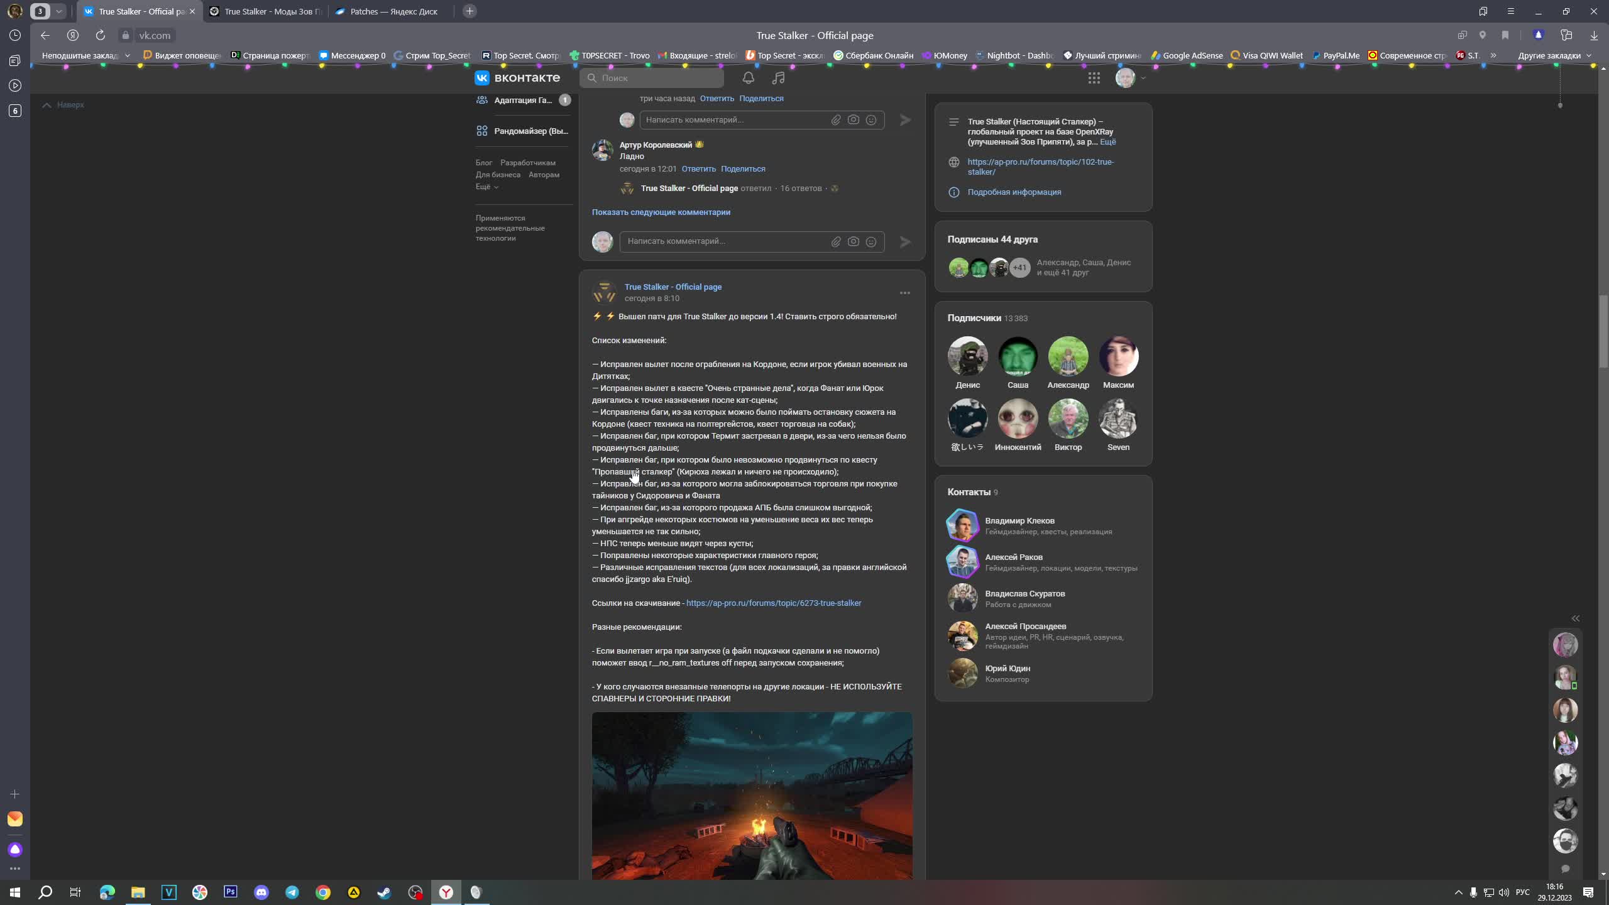
Task: Expand 16 replies under Артур's comment
Action: point(801,189)
